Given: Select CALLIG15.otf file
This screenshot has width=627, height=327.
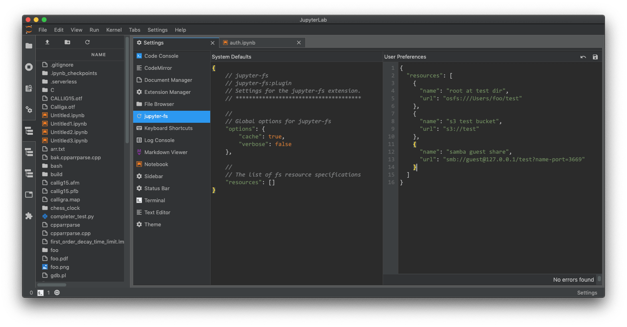Looking at the screenshot, I should 80,98.
